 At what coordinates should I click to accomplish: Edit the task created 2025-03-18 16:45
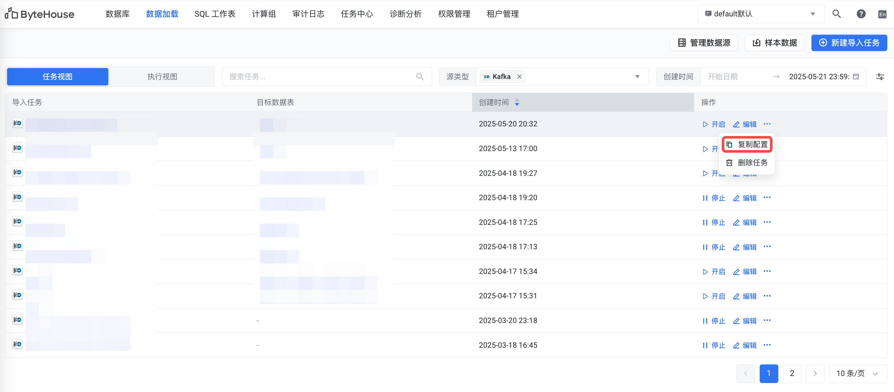pyautogui.click(x=745, y=345)
